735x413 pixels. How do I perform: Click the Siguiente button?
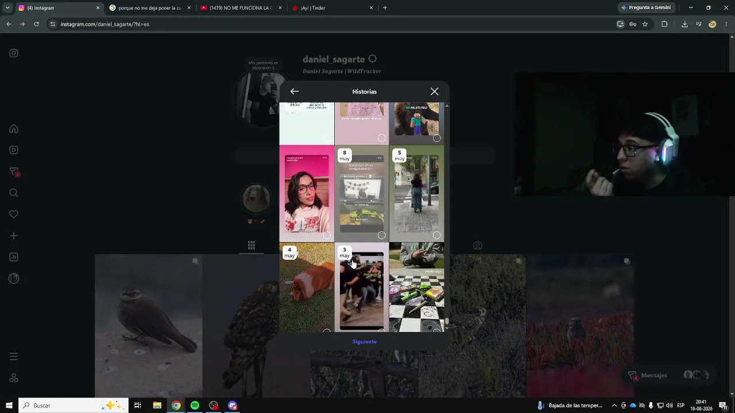pyautogui.click(x=365, y=342)
